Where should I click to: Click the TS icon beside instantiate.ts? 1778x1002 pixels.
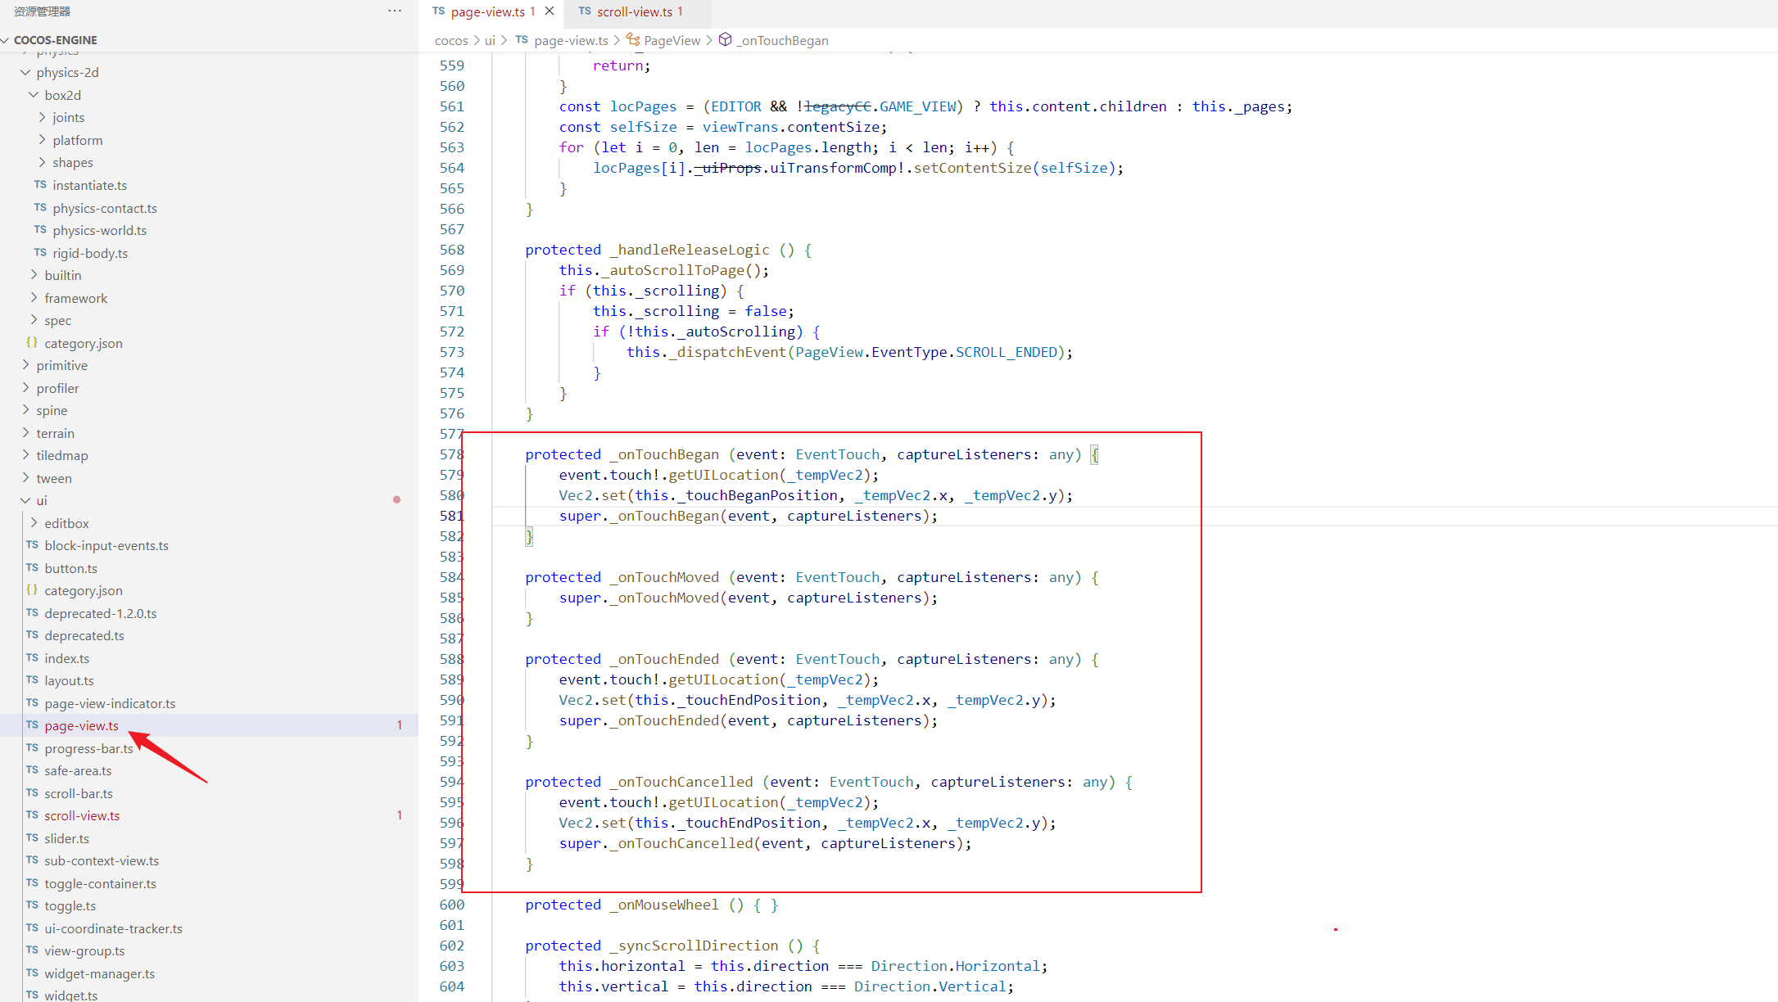point(40,185)
